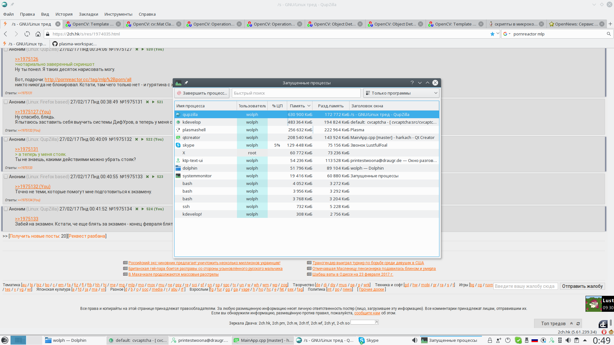Open the История menu
This screenshot has height=345, width=614.
(64, 14)
